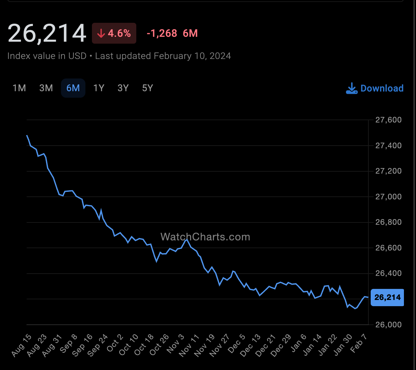Click the blue 26,214 current price label

point(387,297)
